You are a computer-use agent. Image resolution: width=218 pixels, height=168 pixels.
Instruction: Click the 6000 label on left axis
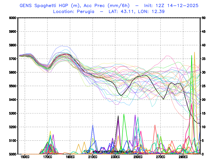[13, 18]
